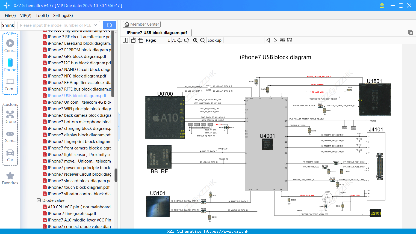Click the blue search button
The height and width of the screenshot is (234, 416).
click(109, 25)
